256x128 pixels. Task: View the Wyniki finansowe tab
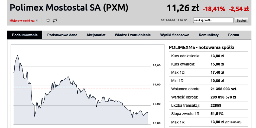click(x=174, y=35)
